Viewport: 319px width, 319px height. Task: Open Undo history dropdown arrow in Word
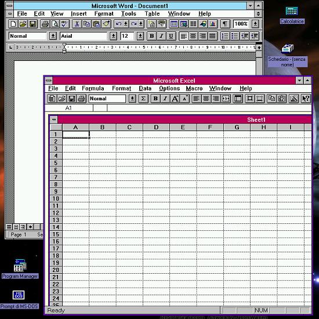pos(126,24)
